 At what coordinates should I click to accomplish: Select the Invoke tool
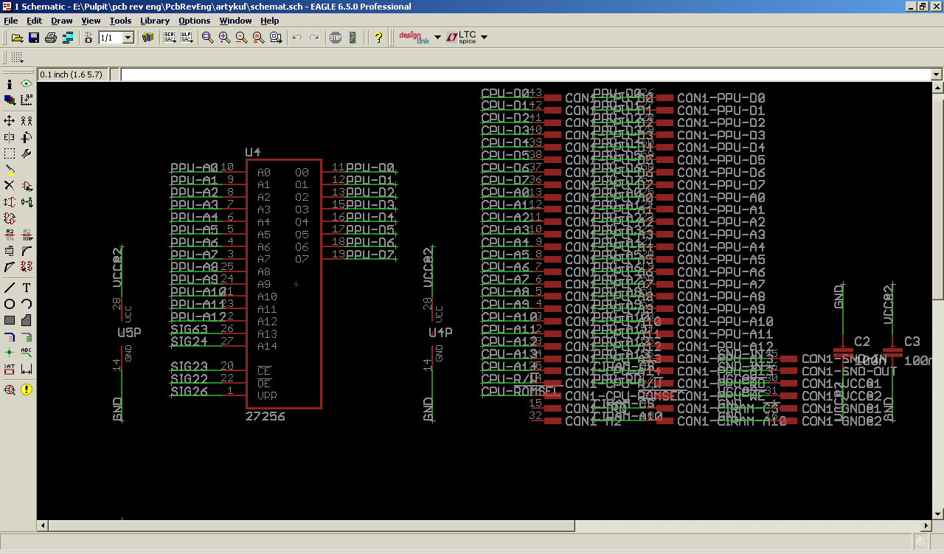pyautogui.click(x=27, y=267)
